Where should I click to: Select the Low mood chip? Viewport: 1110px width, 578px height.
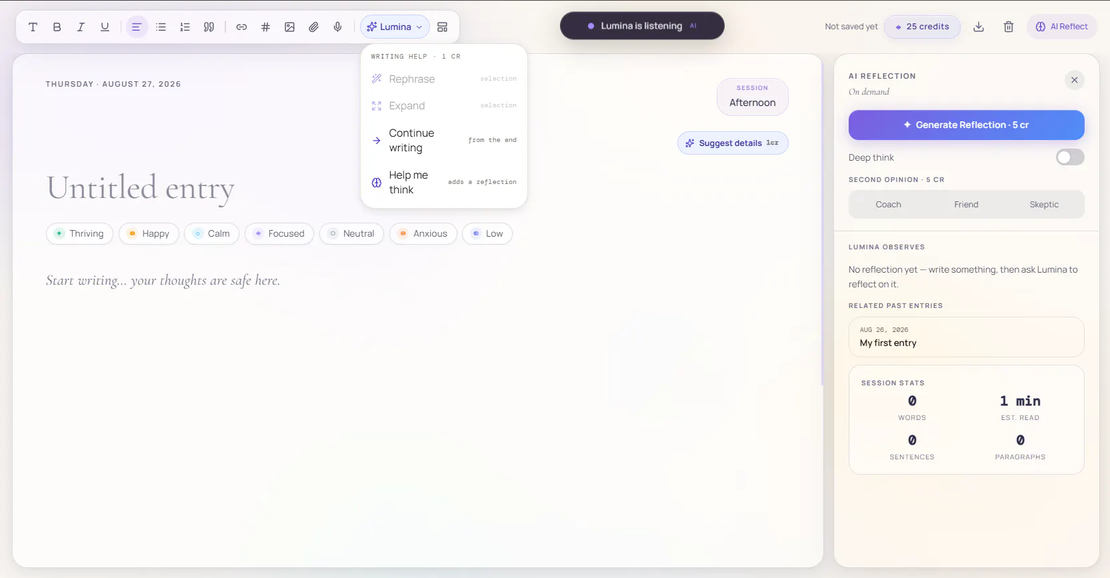(487, 234)
